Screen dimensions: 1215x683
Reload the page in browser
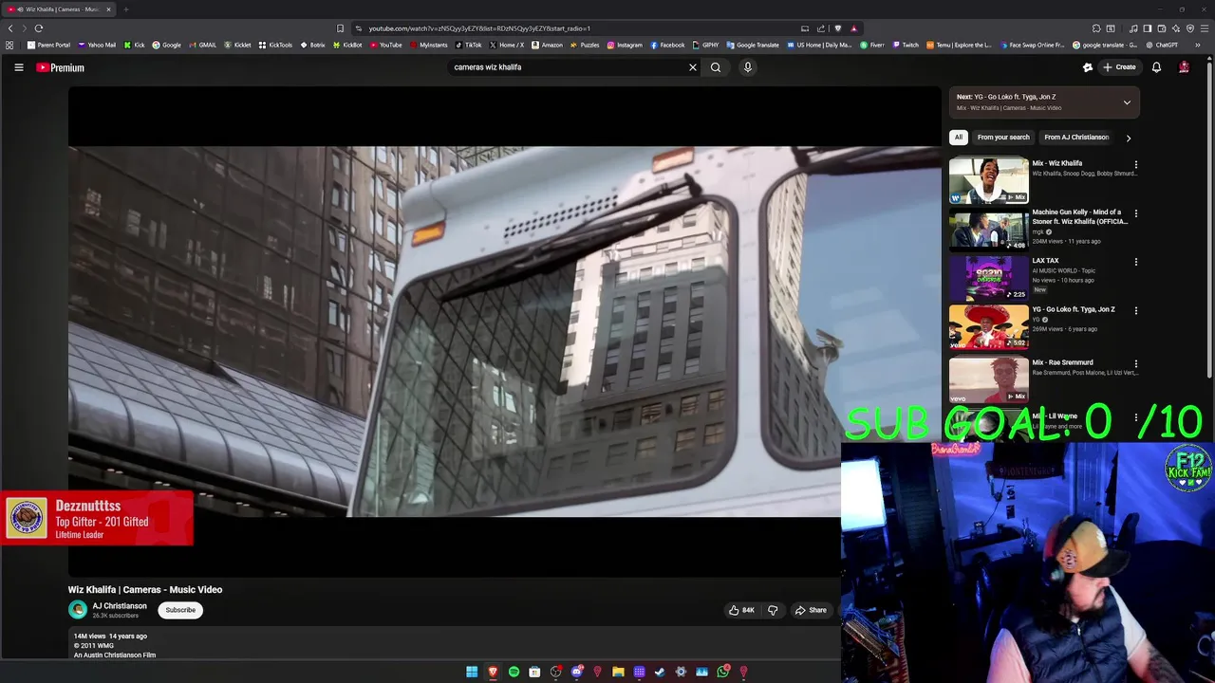[x=39, y=28]
